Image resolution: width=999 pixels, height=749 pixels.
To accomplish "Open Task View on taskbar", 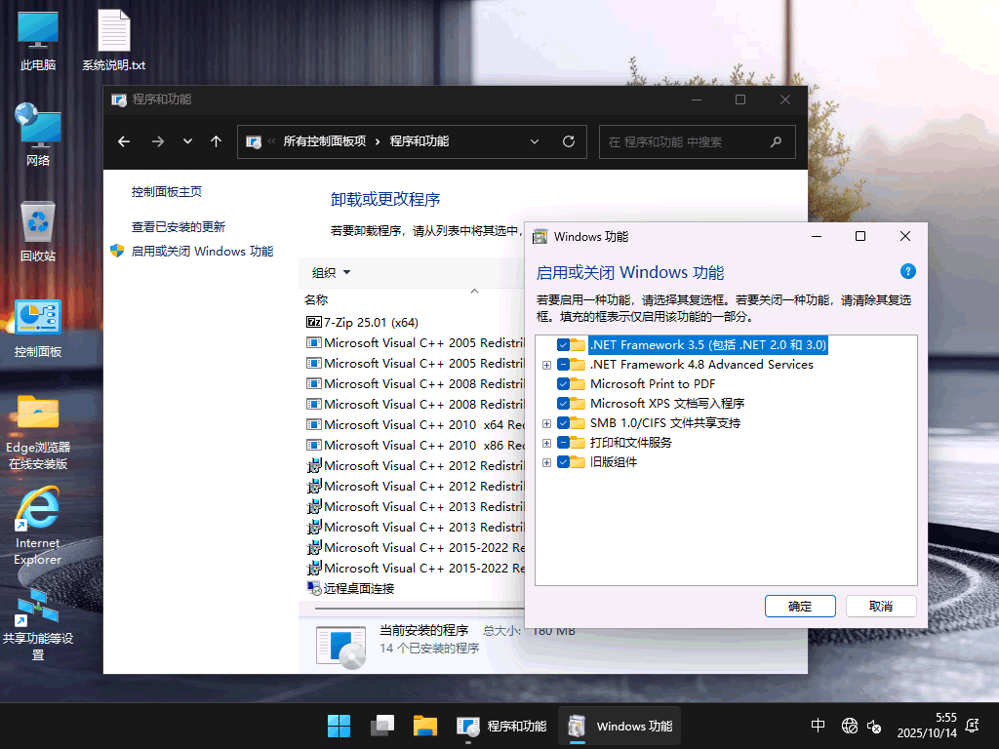I will (x=382, y=726).
